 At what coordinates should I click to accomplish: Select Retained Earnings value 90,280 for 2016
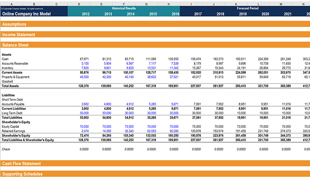click(x=174, y=131)
